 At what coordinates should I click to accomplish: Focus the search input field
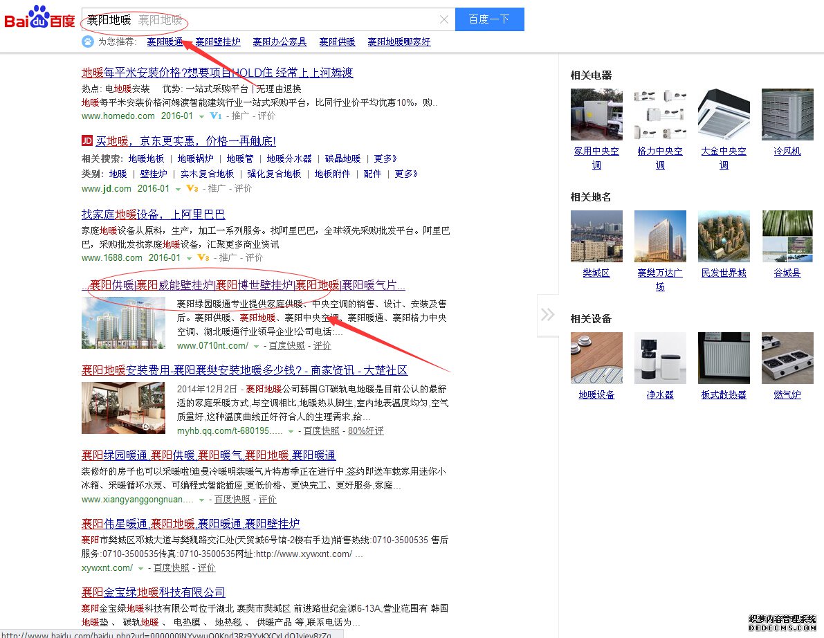pyautogui.click(x=268, y=19)
